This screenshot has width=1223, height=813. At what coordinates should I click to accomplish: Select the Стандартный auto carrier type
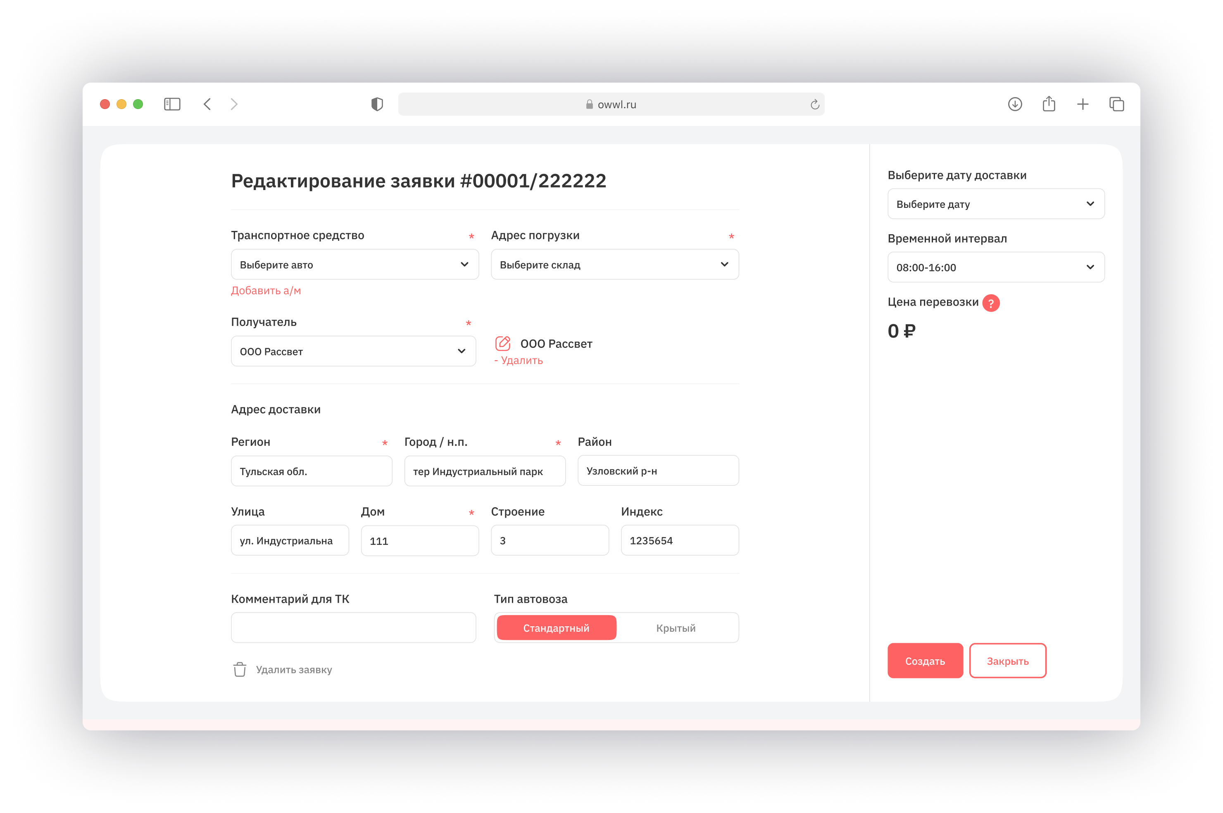(x=556, y=628)
